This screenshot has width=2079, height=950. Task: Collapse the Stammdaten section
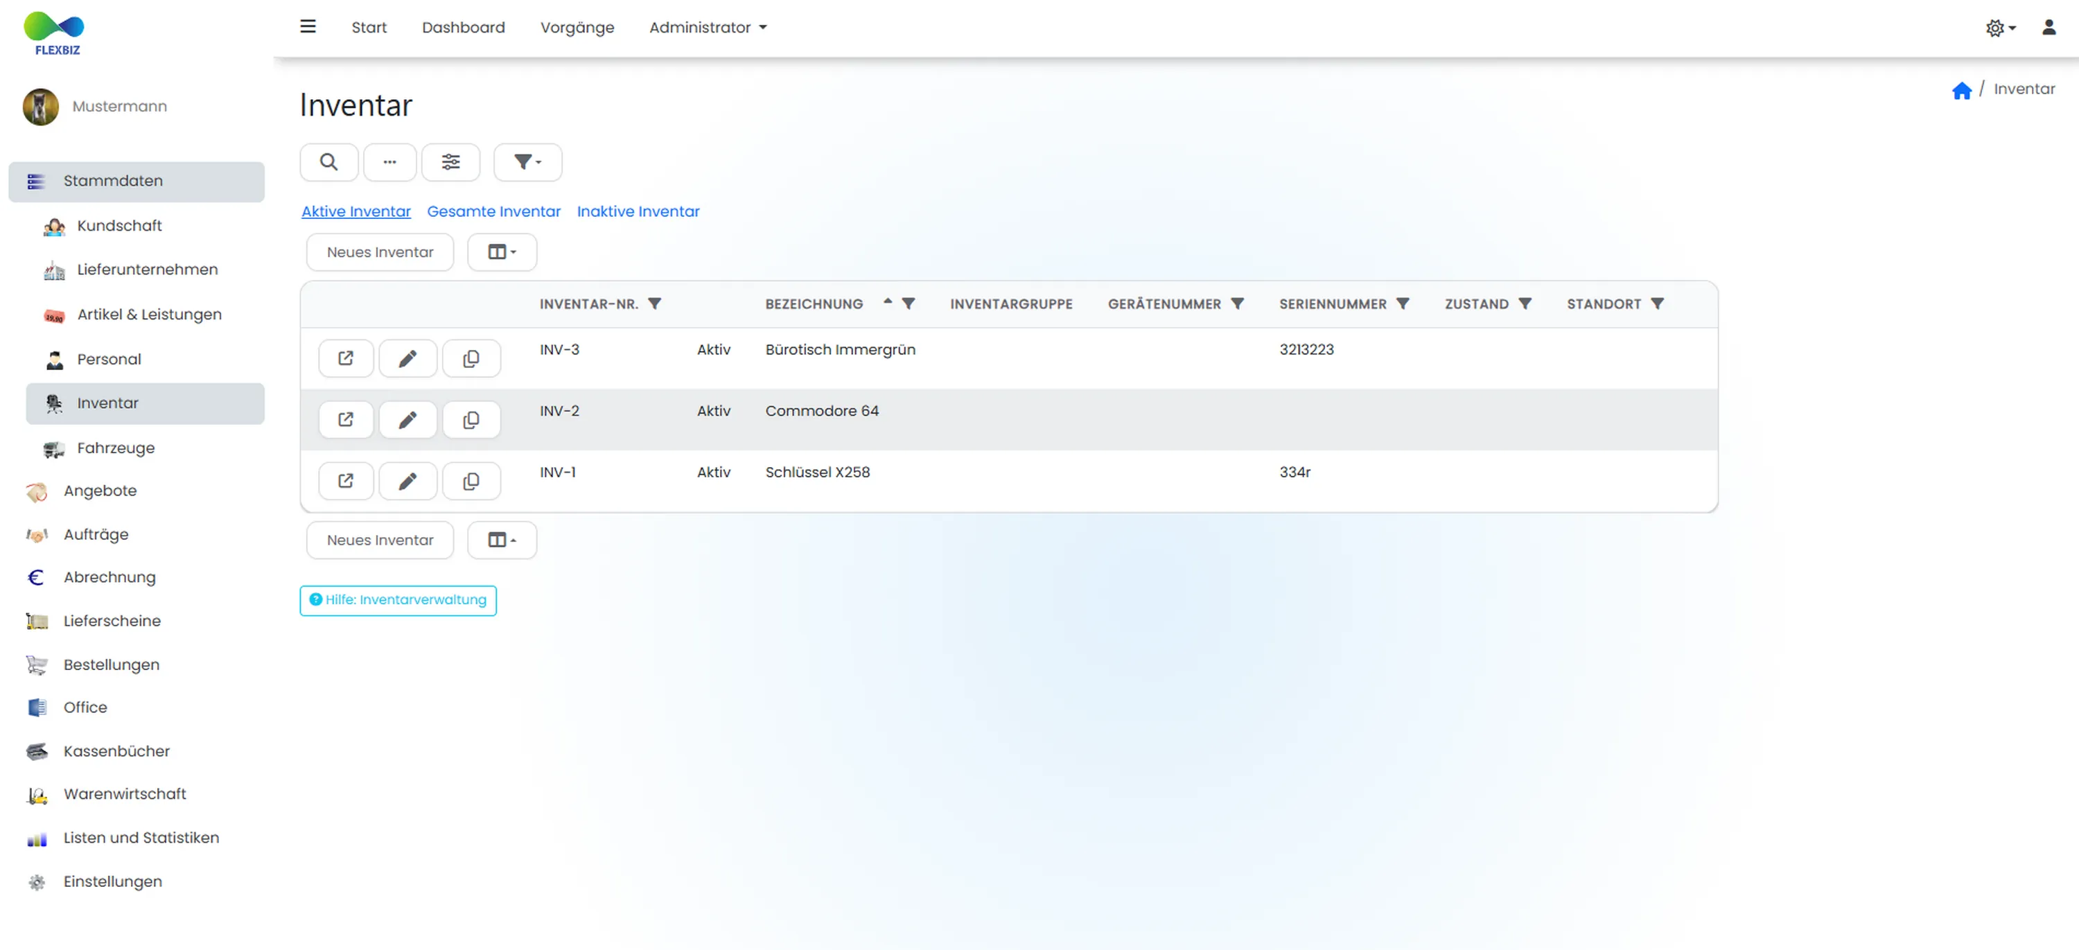137,182
